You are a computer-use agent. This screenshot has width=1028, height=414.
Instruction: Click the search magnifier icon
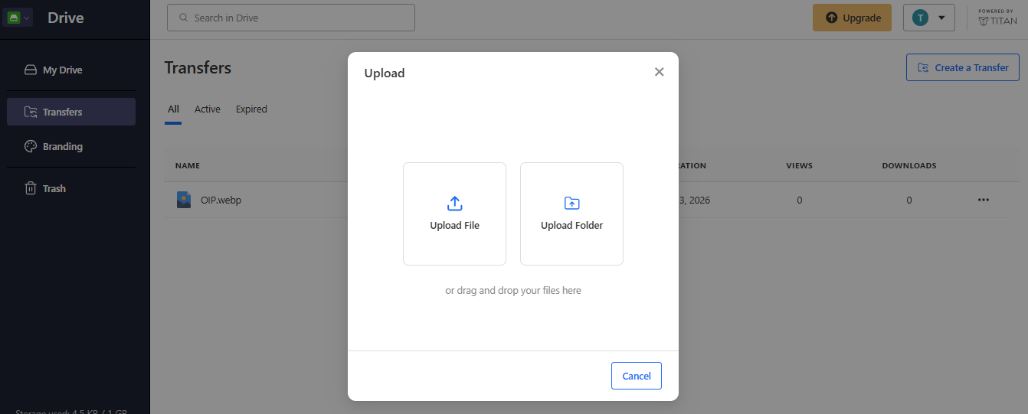point(183,18)
